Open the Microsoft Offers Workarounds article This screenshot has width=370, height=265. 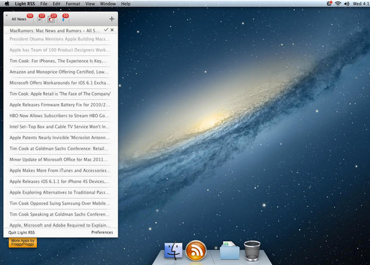click(60, 83)
